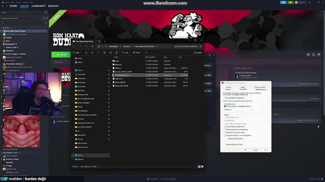Enable Disable fullscreen optimizations checkbox

[225, 127]
